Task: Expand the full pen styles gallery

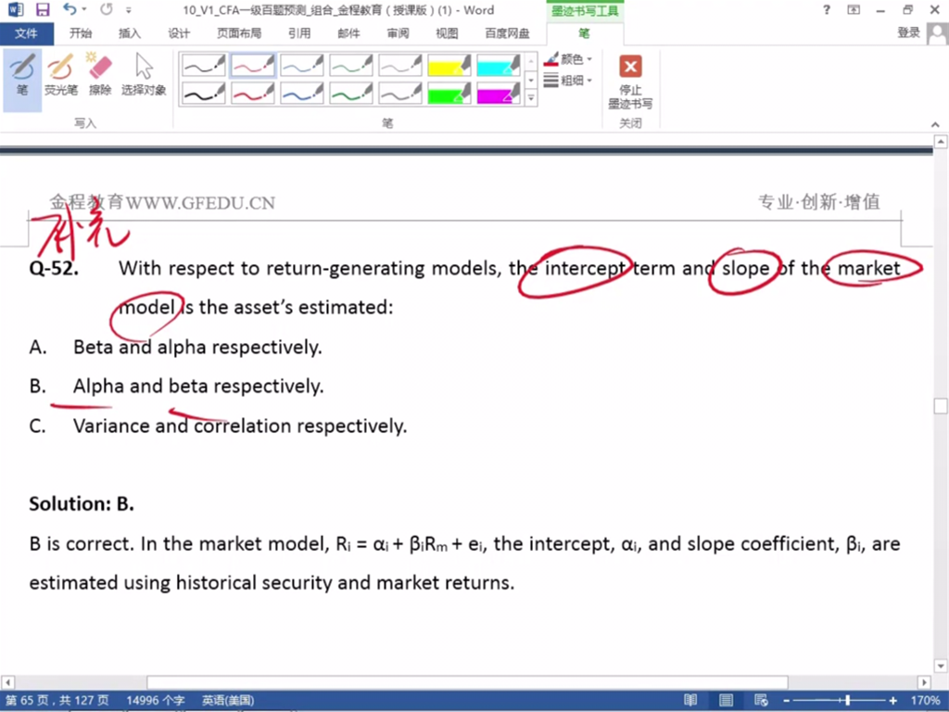Action: tap(531, 97)
